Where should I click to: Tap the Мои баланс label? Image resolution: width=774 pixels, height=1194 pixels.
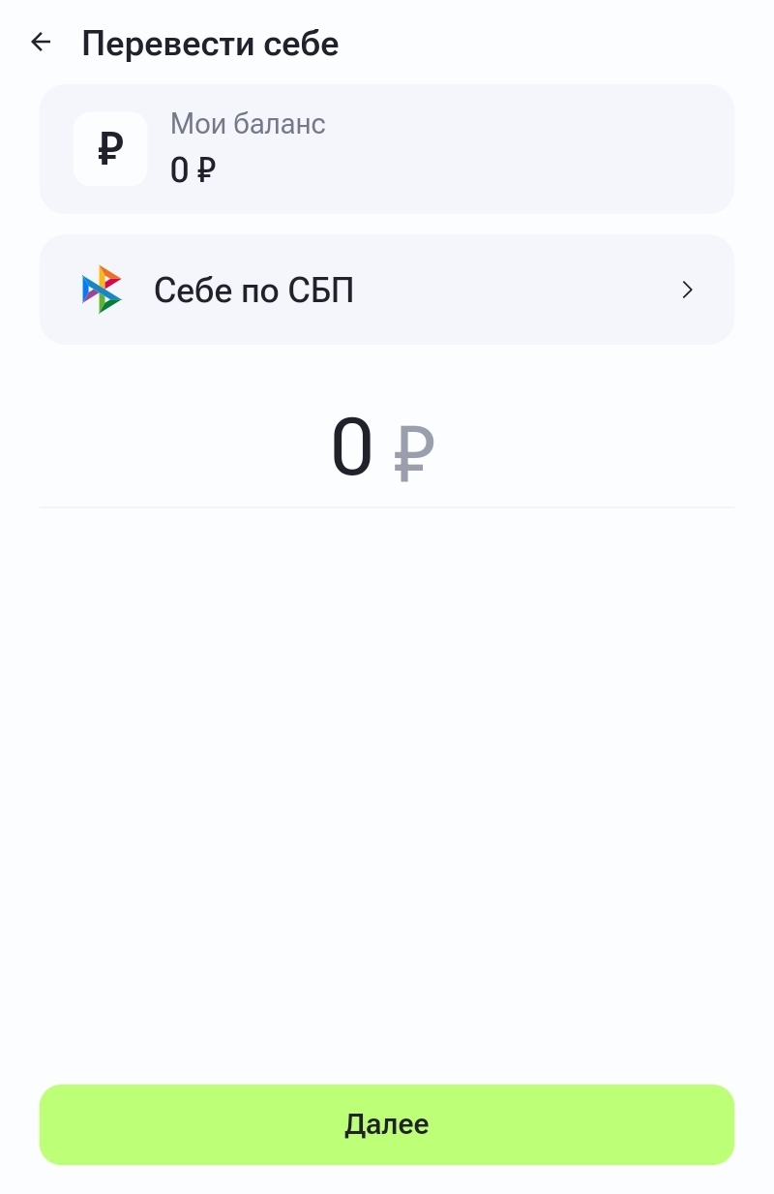248,124
